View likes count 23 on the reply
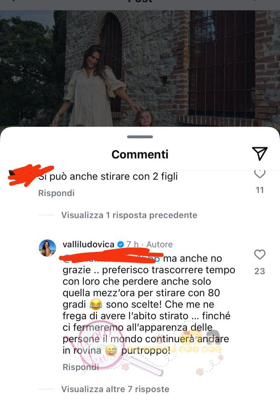 tap(260, 271)
